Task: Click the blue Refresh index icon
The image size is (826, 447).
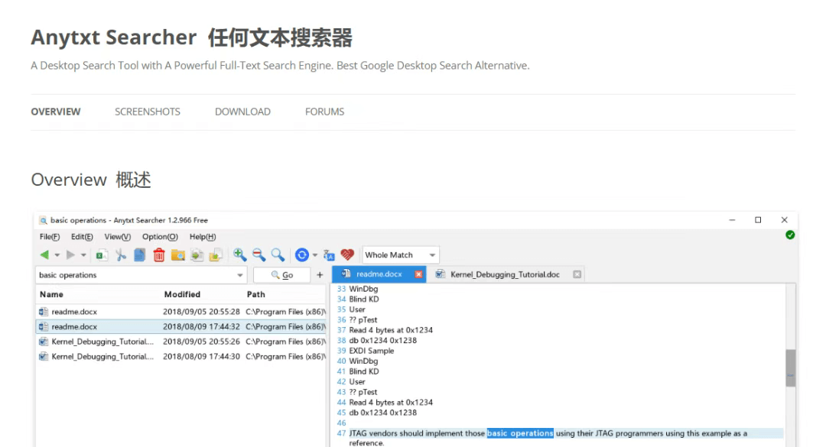Action: click(x=302, y=254)
